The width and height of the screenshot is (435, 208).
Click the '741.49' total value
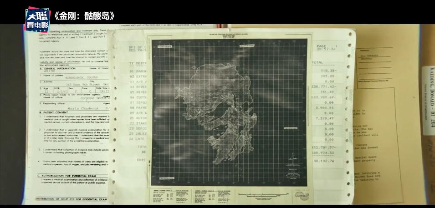pyautogui.click(x=328, y=92)
